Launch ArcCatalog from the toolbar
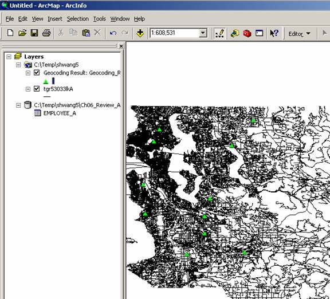Image resolution: width=330 pixels, height=299 pixels. tap(235, 33)
